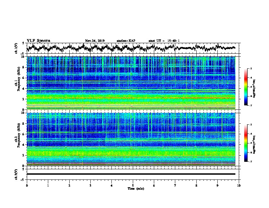
Task: Click the time axis tick label "5"
Action: coord(133,186)
